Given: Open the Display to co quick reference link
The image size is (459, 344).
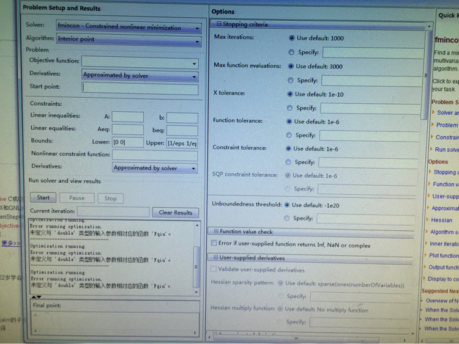Looking at the screenshot, I should (x=443, y=279).
